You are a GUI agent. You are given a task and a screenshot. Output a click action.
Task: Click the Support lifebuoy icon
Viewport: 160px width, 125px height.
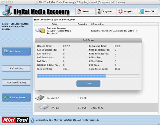pyautogui.click(x=120, y=11)
